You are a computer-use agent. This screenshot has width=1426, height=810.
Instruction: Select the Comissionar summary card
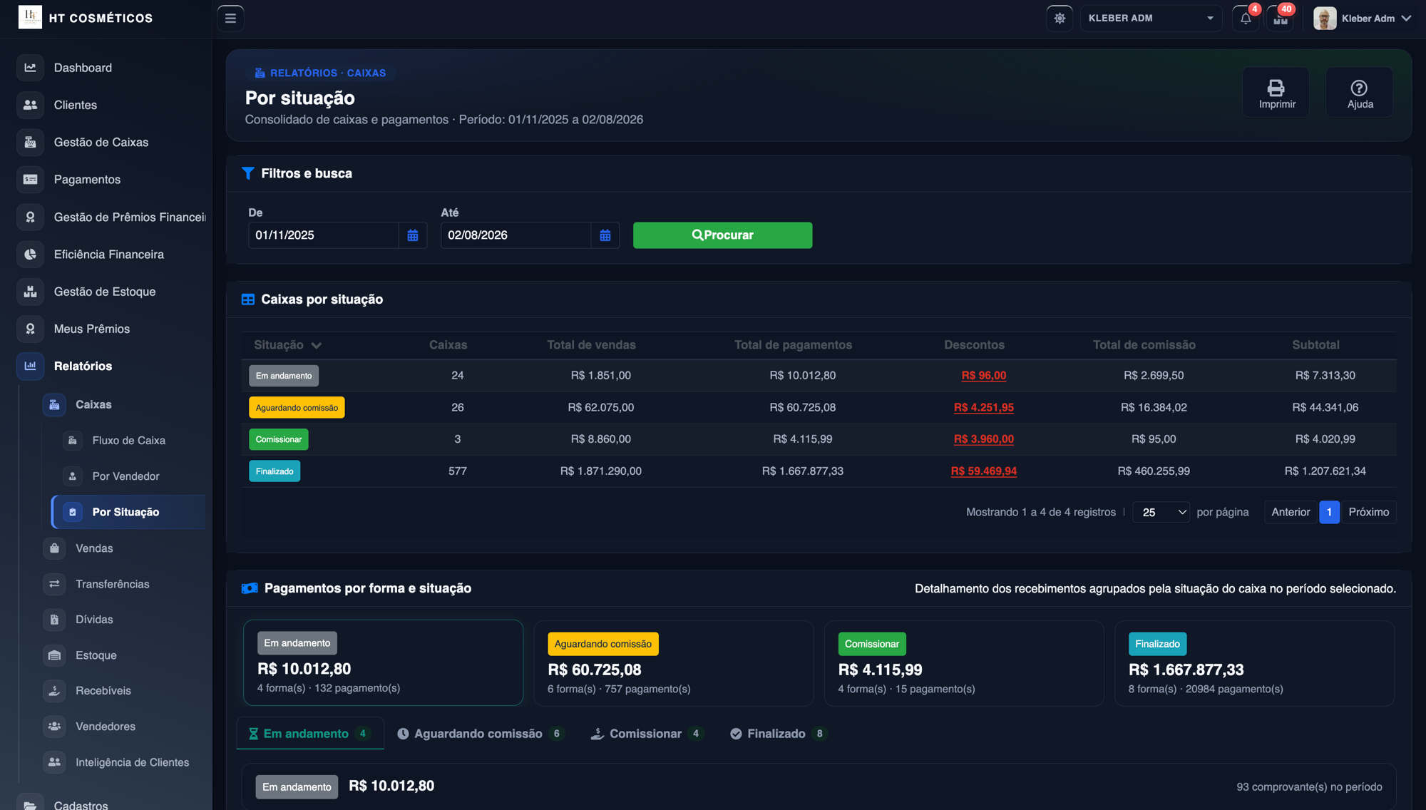[964, 663]
